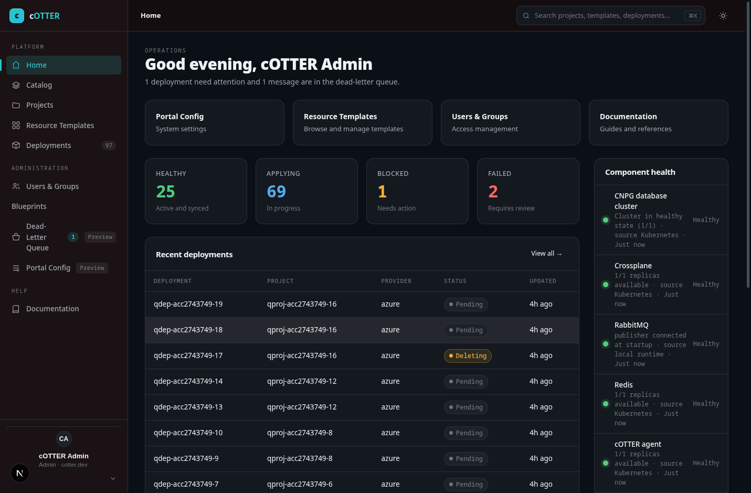The height and width of the screenshot is (493, 751).
Task: Click the Documentation book icon
Action: [16, 309]
